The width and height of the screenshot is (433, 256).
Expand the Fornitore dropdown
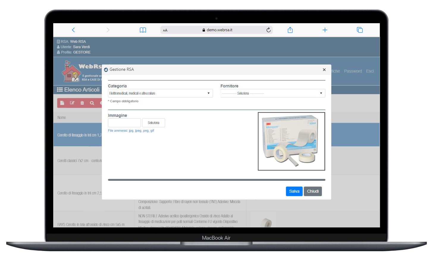coord(272,93)
